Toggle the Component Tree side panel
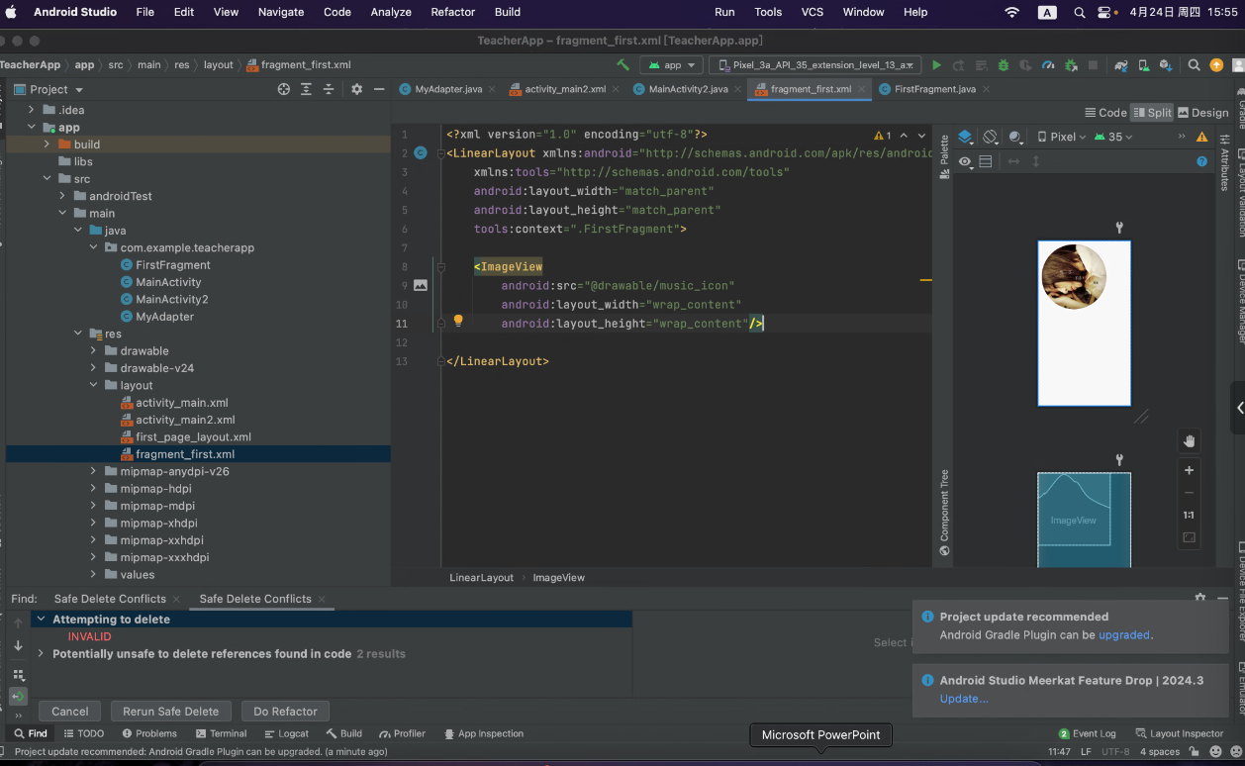 (x=944, y=512)
